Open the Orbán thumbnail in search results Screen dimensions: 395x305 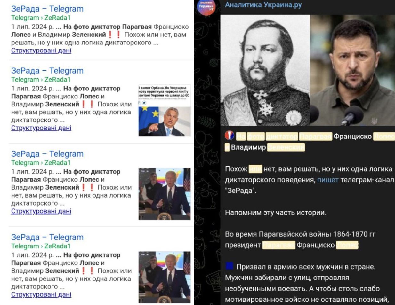click(x=165, y=111)
